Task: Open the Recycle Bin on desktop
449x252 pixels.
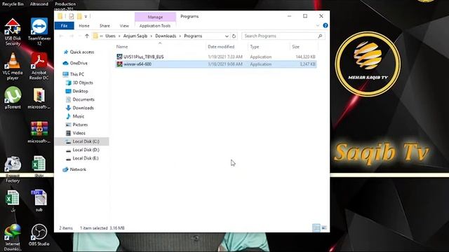Action: pos(13,3)
